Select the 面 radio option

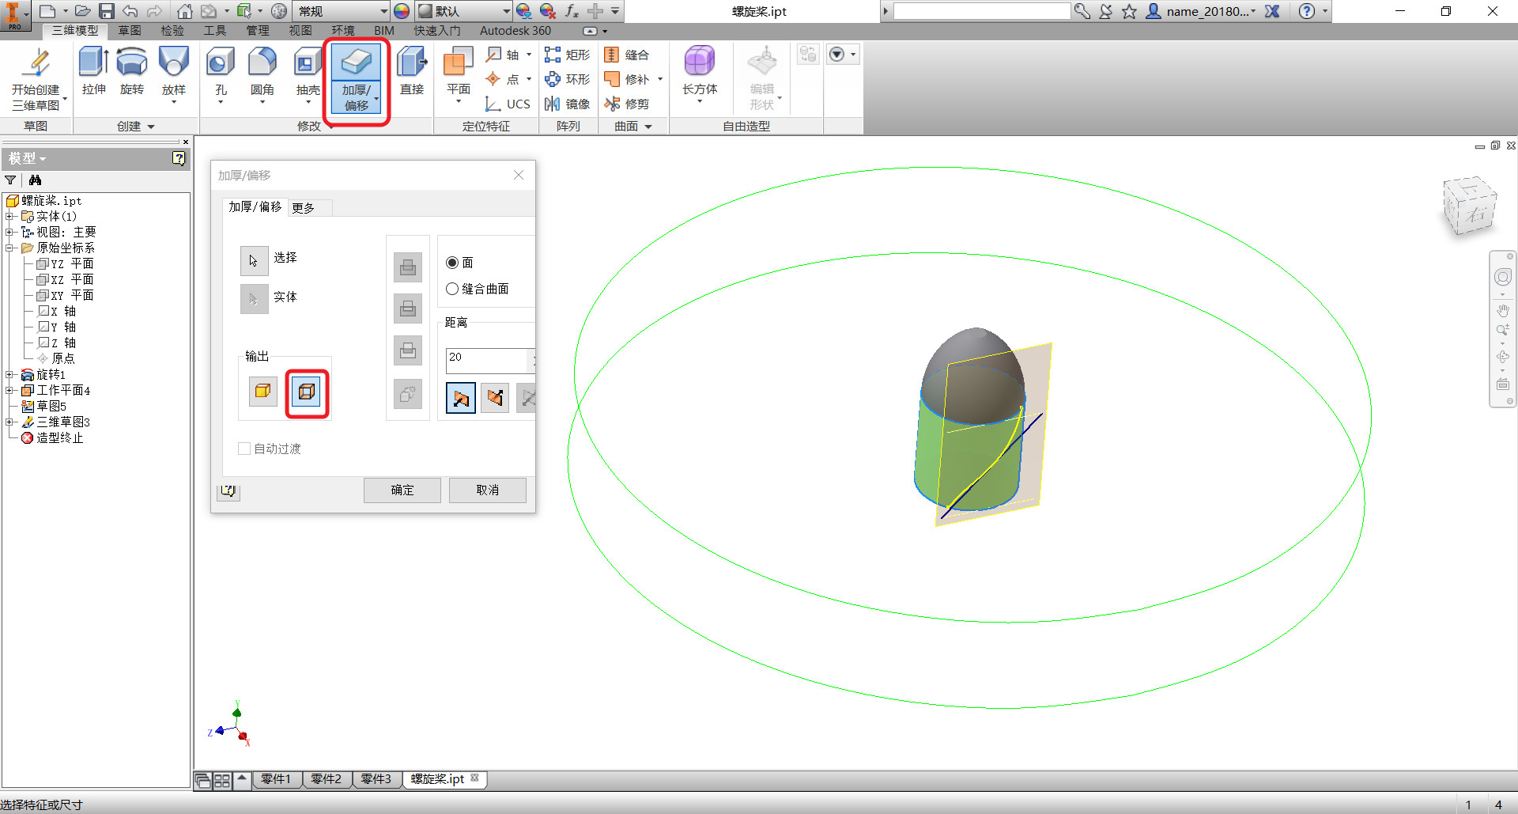pyautogui.click(x=452, y=263)
